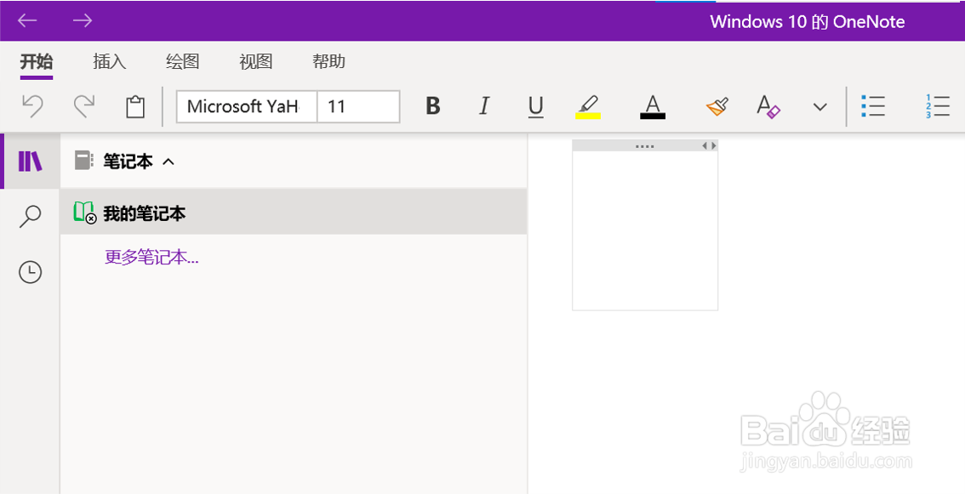Open search with magnifier icon

pos(30,217)
